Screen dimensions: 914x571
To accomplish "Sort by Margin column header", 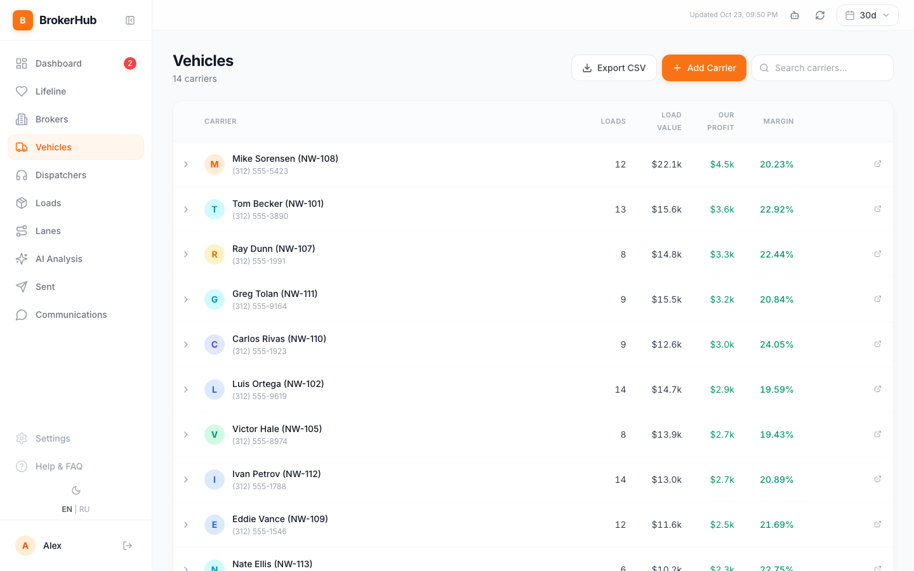I will pos(778,121).
